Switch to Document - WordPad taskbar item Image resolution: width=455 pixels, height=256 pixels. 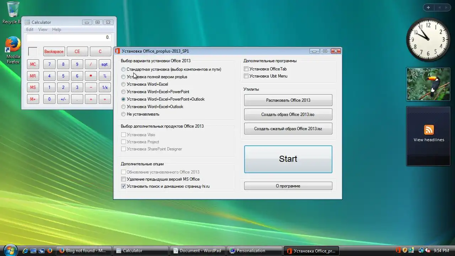point(197,251)
